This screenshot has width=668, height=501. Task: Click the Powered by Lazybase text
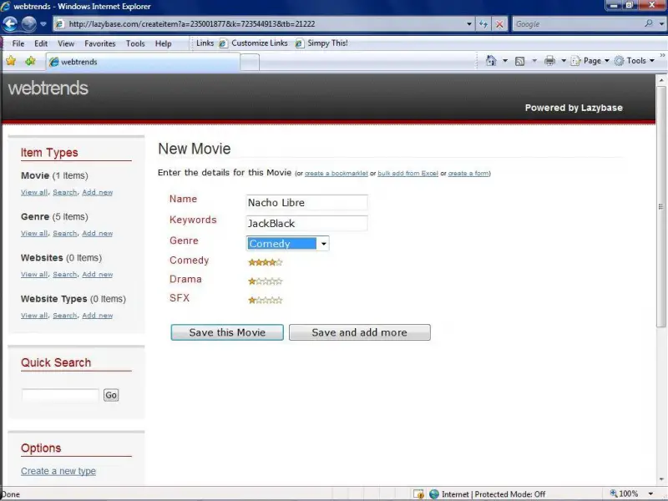tap(574, 108)
